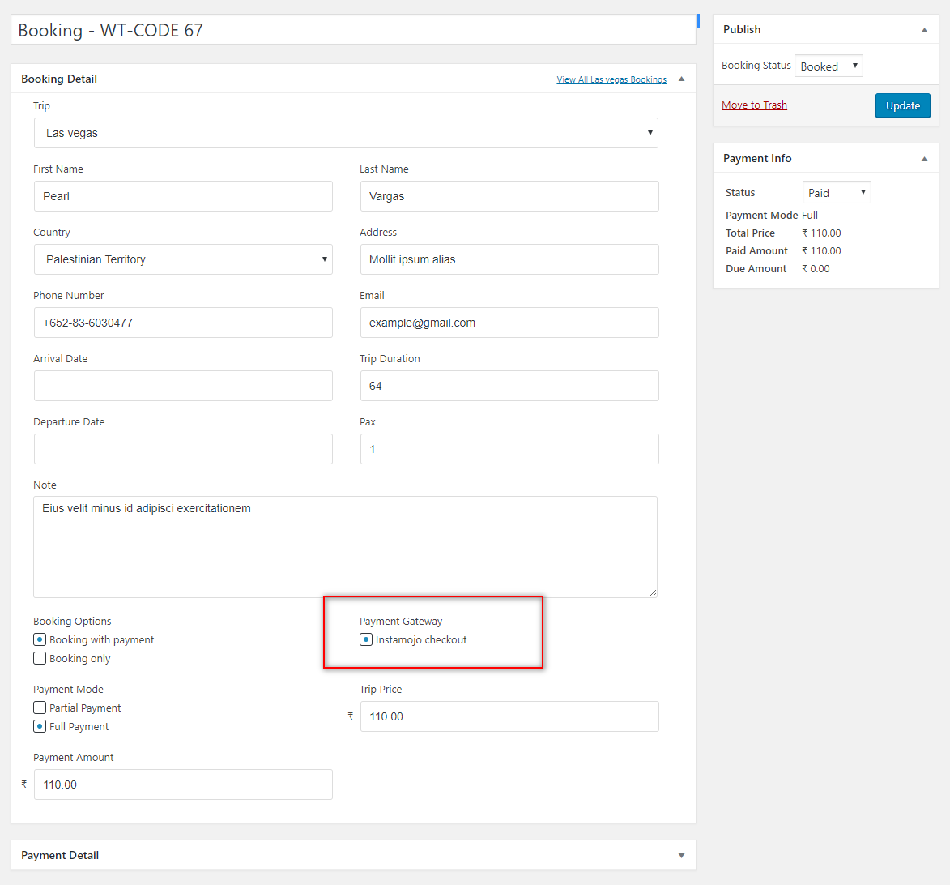Toggle Instamojo checkout payment gateway

tap(366, 639)
